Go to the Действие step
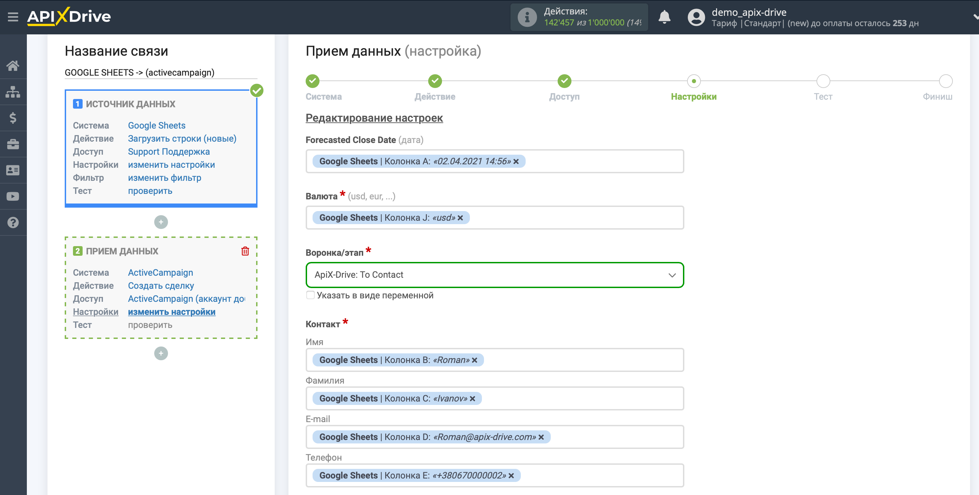979x495 pixels. coord(435,81)
